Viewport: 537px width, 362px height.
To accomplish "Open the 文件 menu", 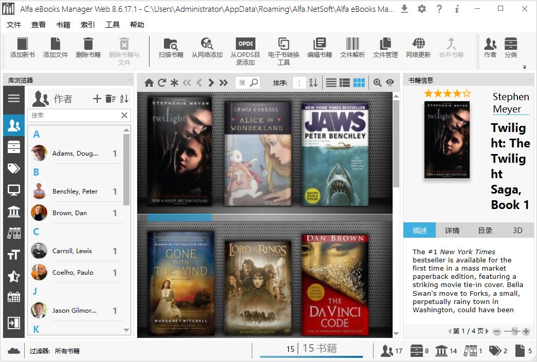I will click(14, 25).
